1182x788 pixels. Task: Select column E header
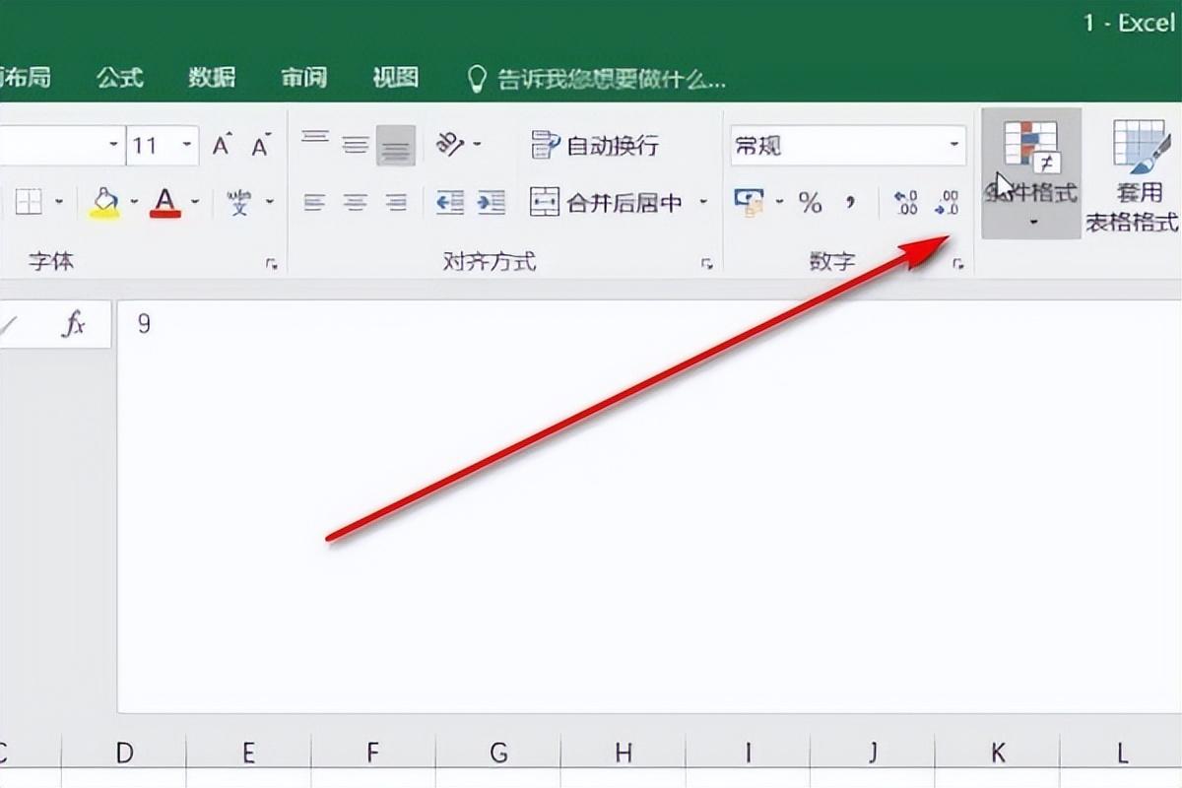[x=248, y=754]
